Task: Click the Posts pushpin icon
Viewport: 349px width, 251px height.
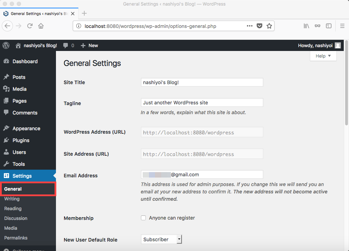Action: pos(6,77)
